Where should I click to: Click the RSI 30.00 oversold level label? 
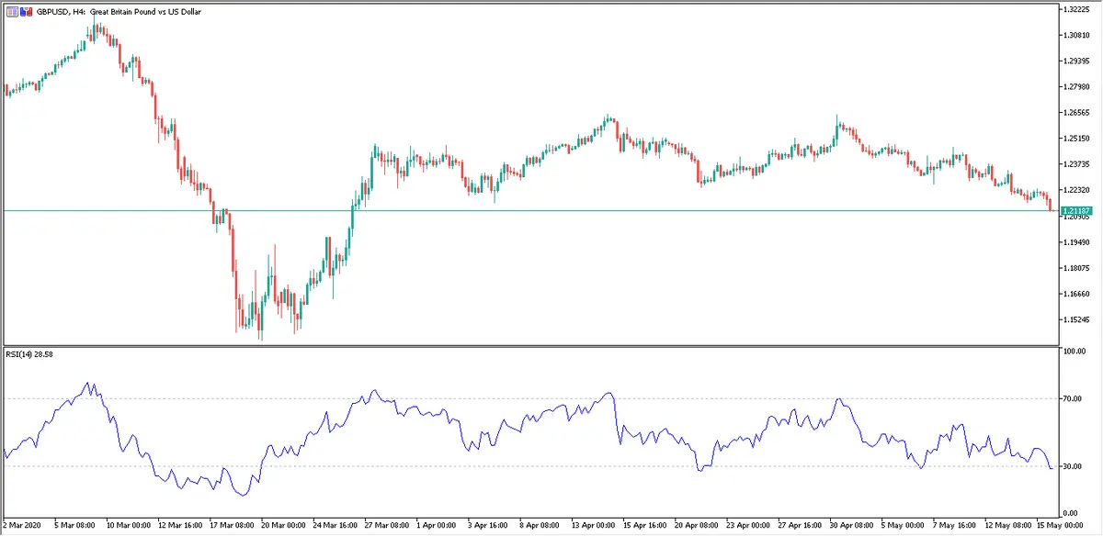pos(1072,467)
